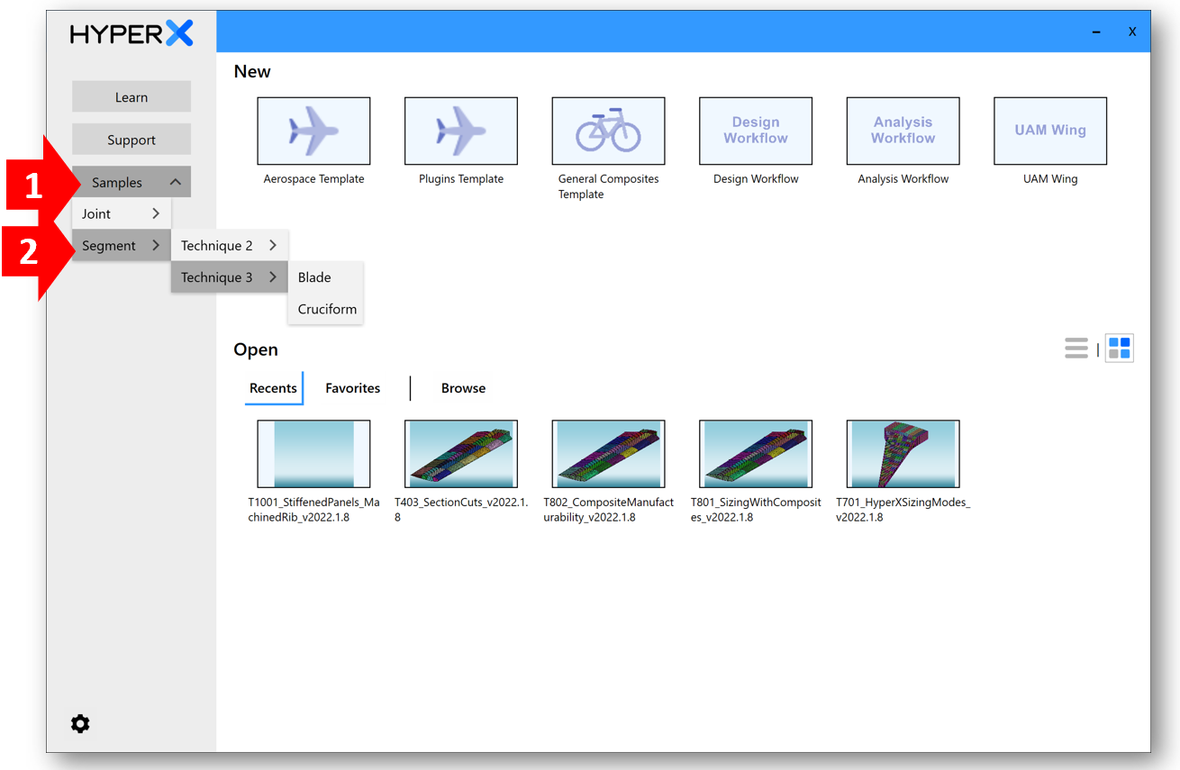Click the Aerospace Template label

pos(313,178)
